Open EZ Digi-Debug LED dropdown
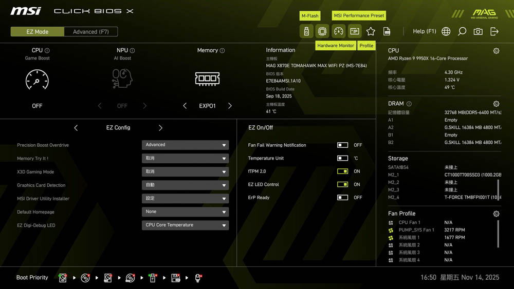 185,225
